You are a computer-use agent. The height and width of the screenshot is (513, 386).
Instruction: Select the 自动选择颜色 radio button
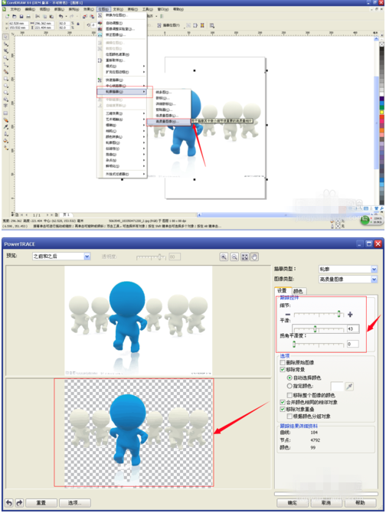[289, 377]
